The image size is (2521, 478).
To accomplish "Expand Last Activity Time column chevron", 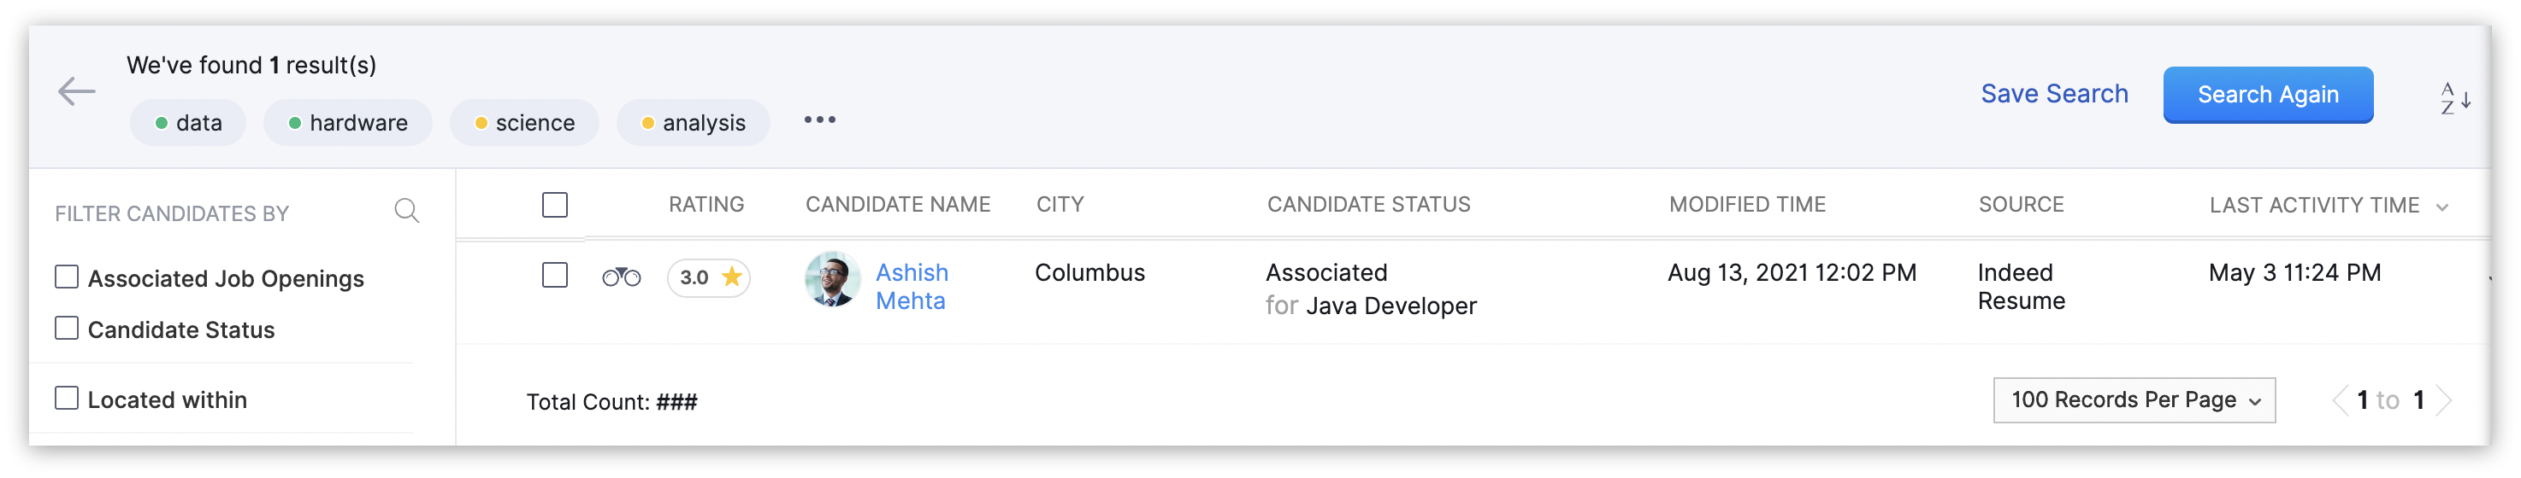I will tap(2441, 207).
